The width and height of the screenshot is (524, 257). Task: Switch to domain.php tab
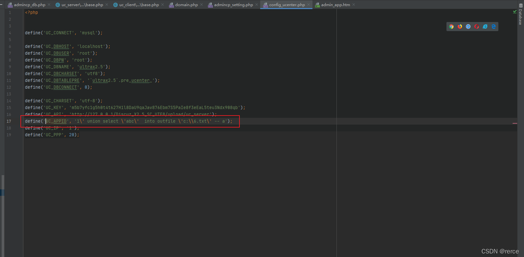(186, 5)
